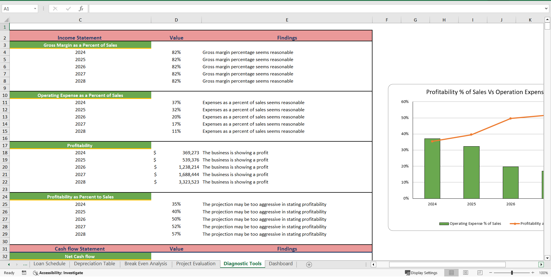Click the Enter checkmark icon in formula bar

[x=68, y=9]
